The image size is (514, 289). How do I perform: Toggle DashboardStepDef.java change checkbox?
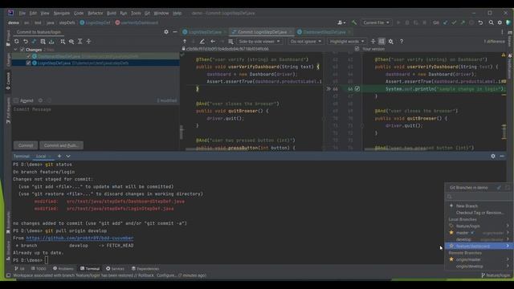pos(29,56)
